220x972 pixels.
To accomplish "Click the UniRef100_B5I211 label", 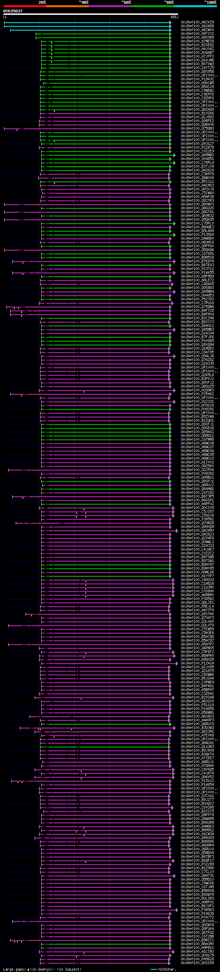I will click(x=197, y=181).
